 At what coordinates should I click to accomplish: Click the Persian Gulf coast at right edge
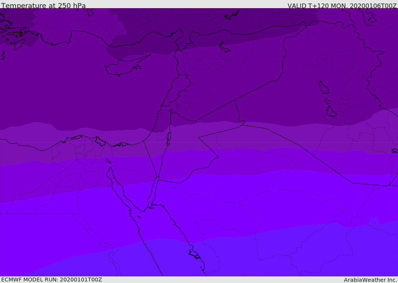click(x=395, y=151)
